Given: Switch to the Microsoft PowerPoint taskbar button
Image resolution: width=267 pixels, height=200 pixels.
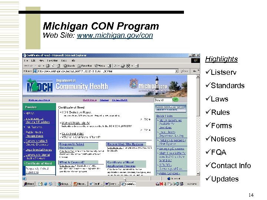Looking at the screenshot, I should [x=80, y=184].
